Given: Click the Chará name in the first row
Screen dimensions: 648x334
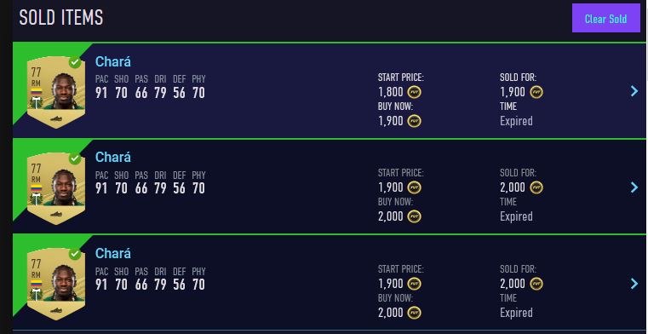Looking at the screenshot, I should coord(112,61).
